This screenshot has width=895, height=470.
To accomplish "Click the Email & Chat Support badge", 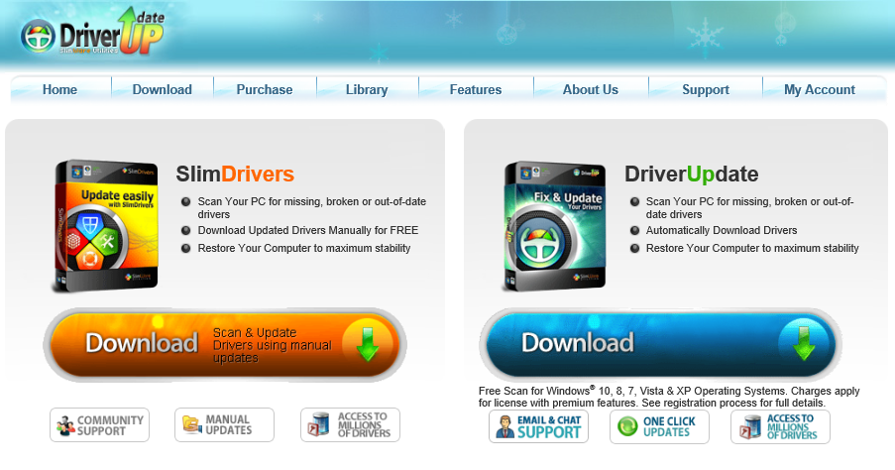I will (x=538, y=427).
